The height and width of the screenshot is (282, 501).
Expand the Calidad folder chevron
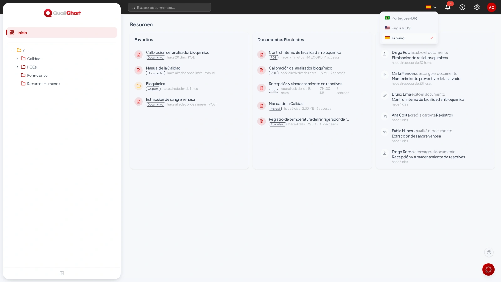tap(17, 59)
